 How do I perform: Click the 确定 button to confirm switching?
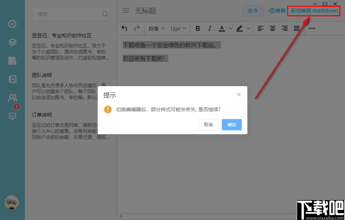(x=231, y=125)
